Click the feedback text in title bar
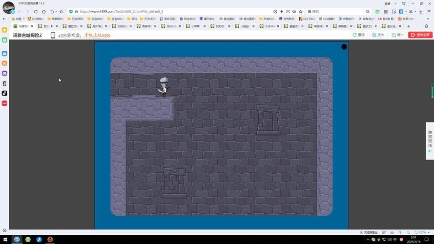434x244 pixels. [x=388, y=3]
